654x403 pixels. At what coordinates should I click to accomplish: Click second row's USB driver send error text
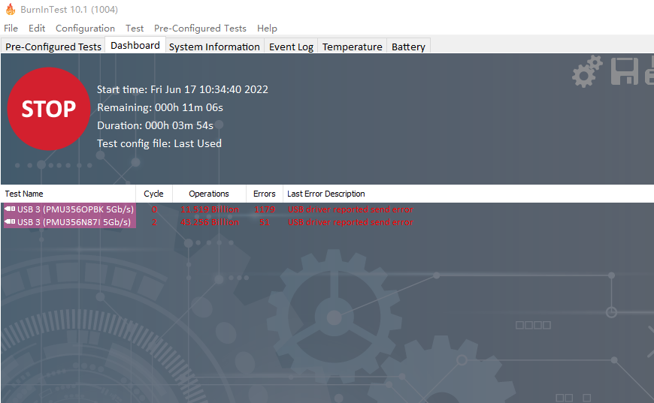350,222
